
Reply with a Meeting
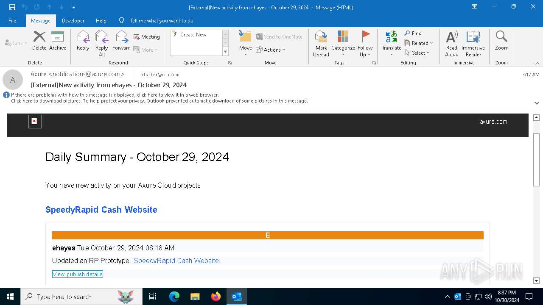tap(147, 37)
